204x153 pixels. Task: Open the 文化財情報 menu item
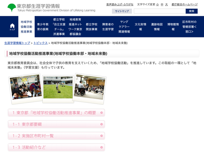coord(141,27)
